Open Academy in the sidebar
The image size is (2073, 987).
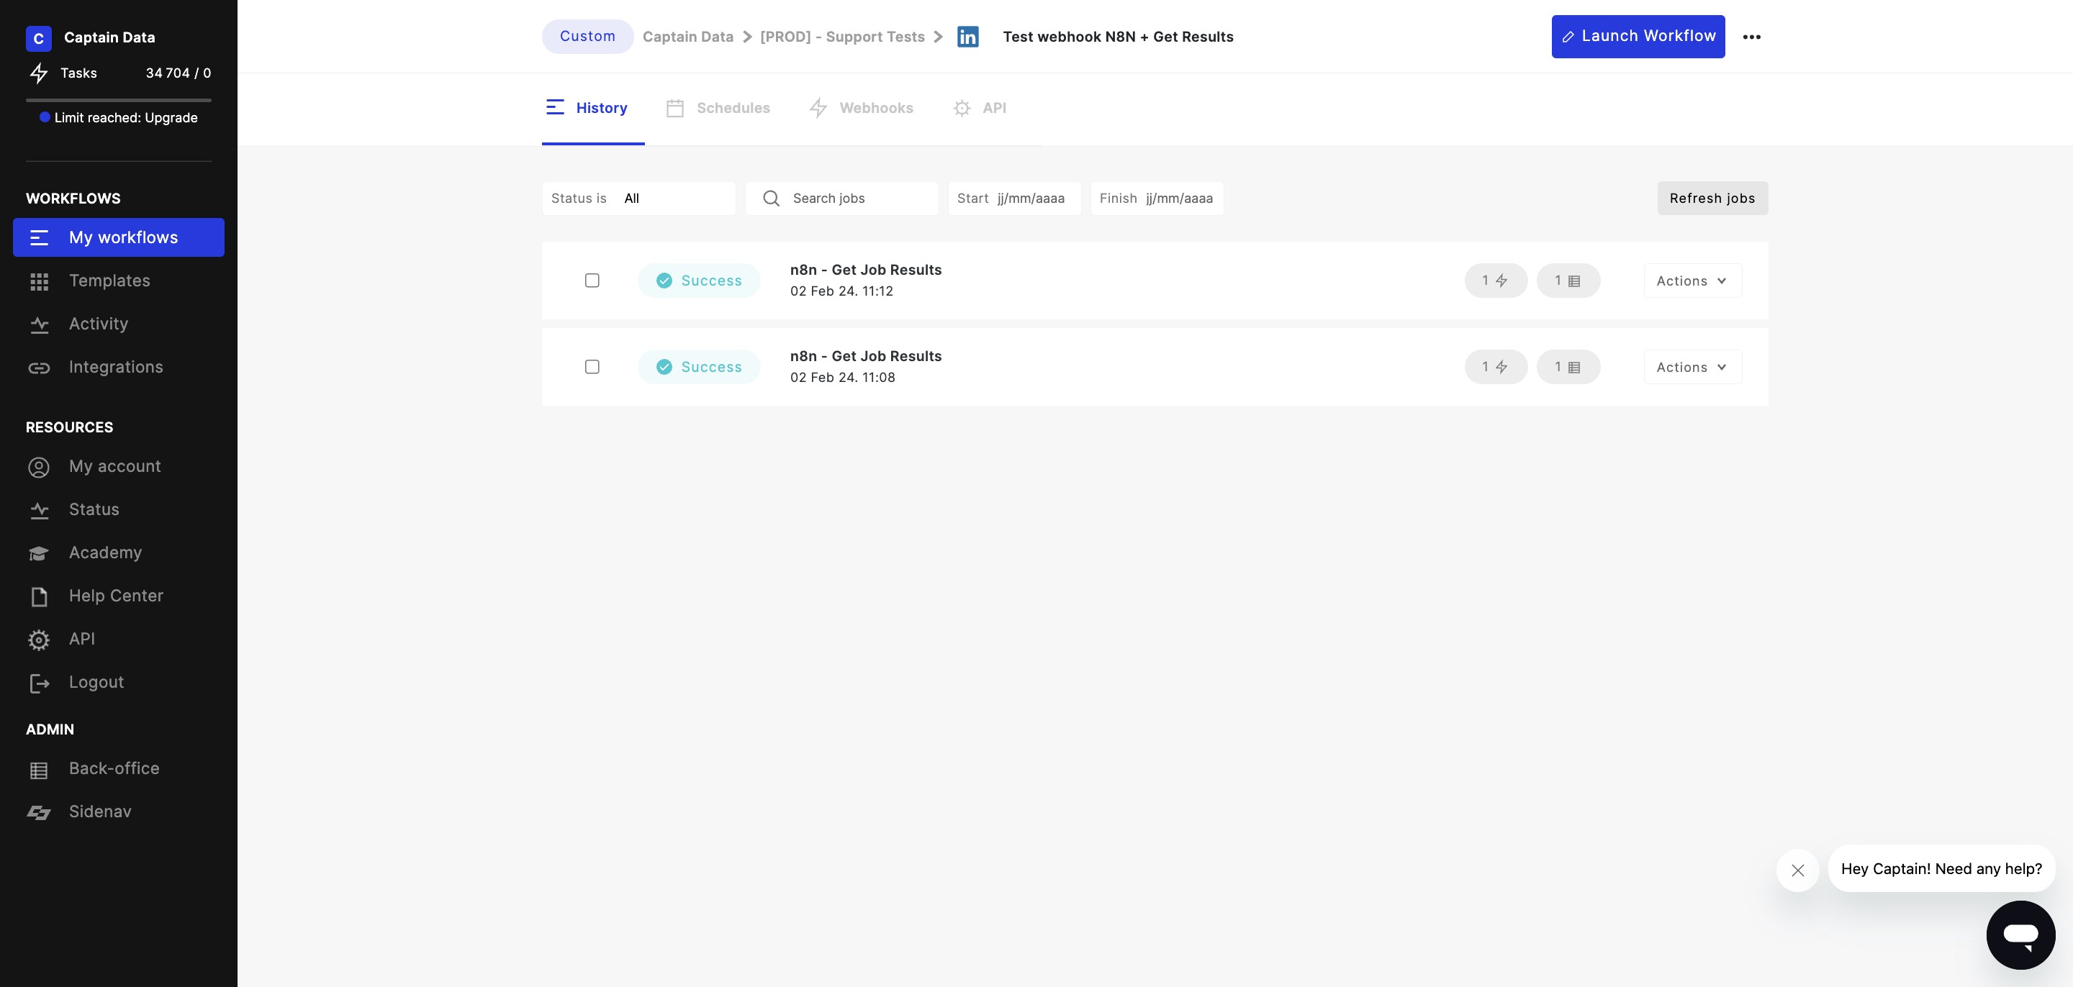click(x=104, y=552)
